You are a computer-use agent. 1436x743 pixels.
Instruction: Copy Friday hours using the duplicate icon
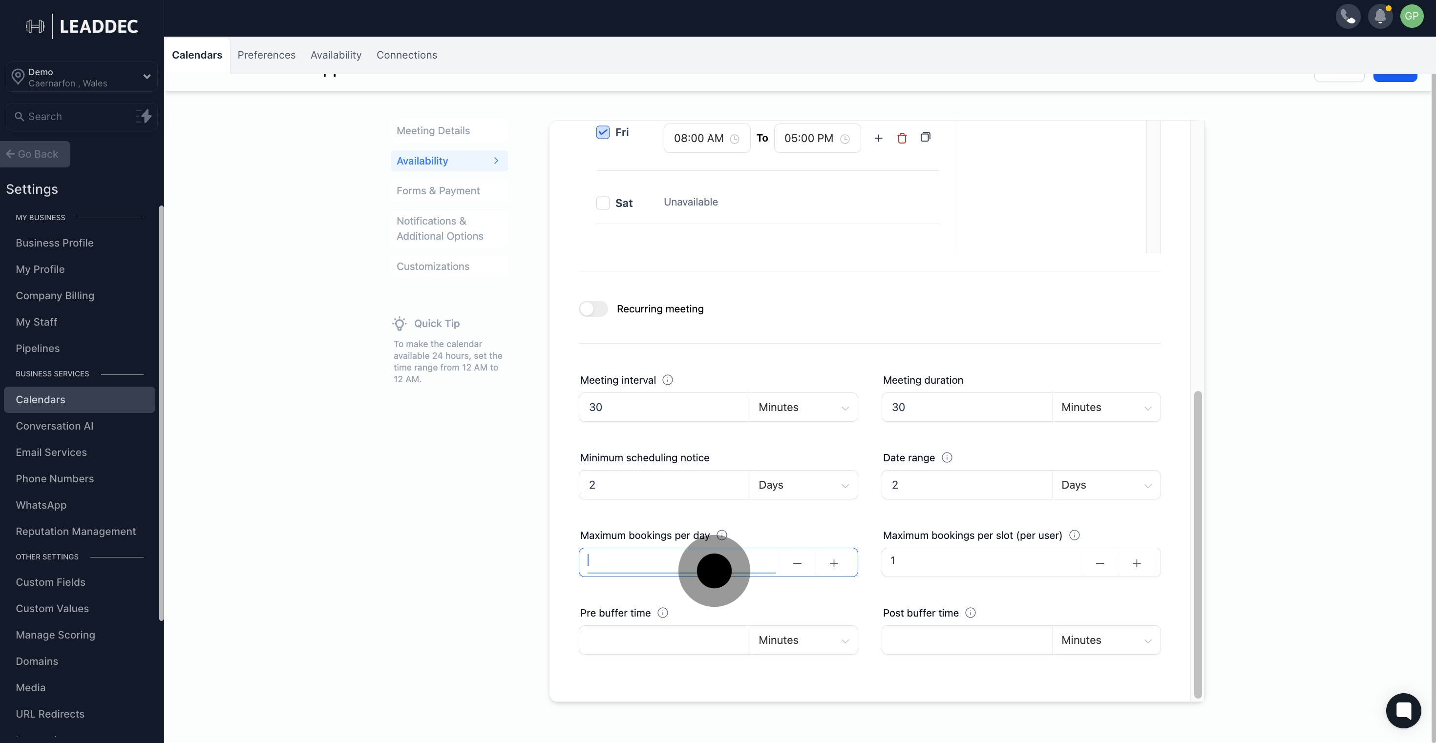tap(925, 137)
